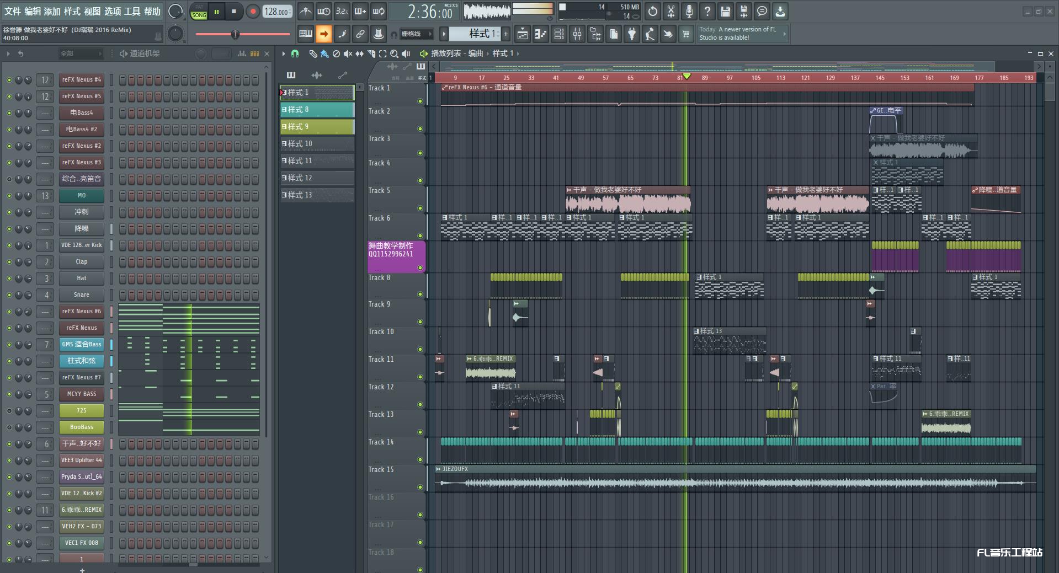This screenshot has width=1059, height=573.
Task: Open the tempo tapper icon
Action: (650, 34)
